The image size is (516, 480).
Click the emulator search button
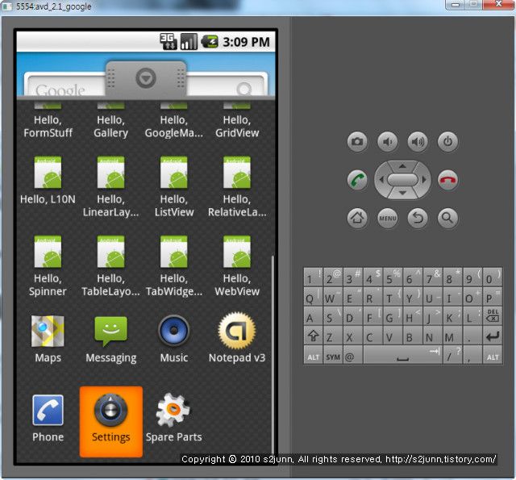click(447, 218)
